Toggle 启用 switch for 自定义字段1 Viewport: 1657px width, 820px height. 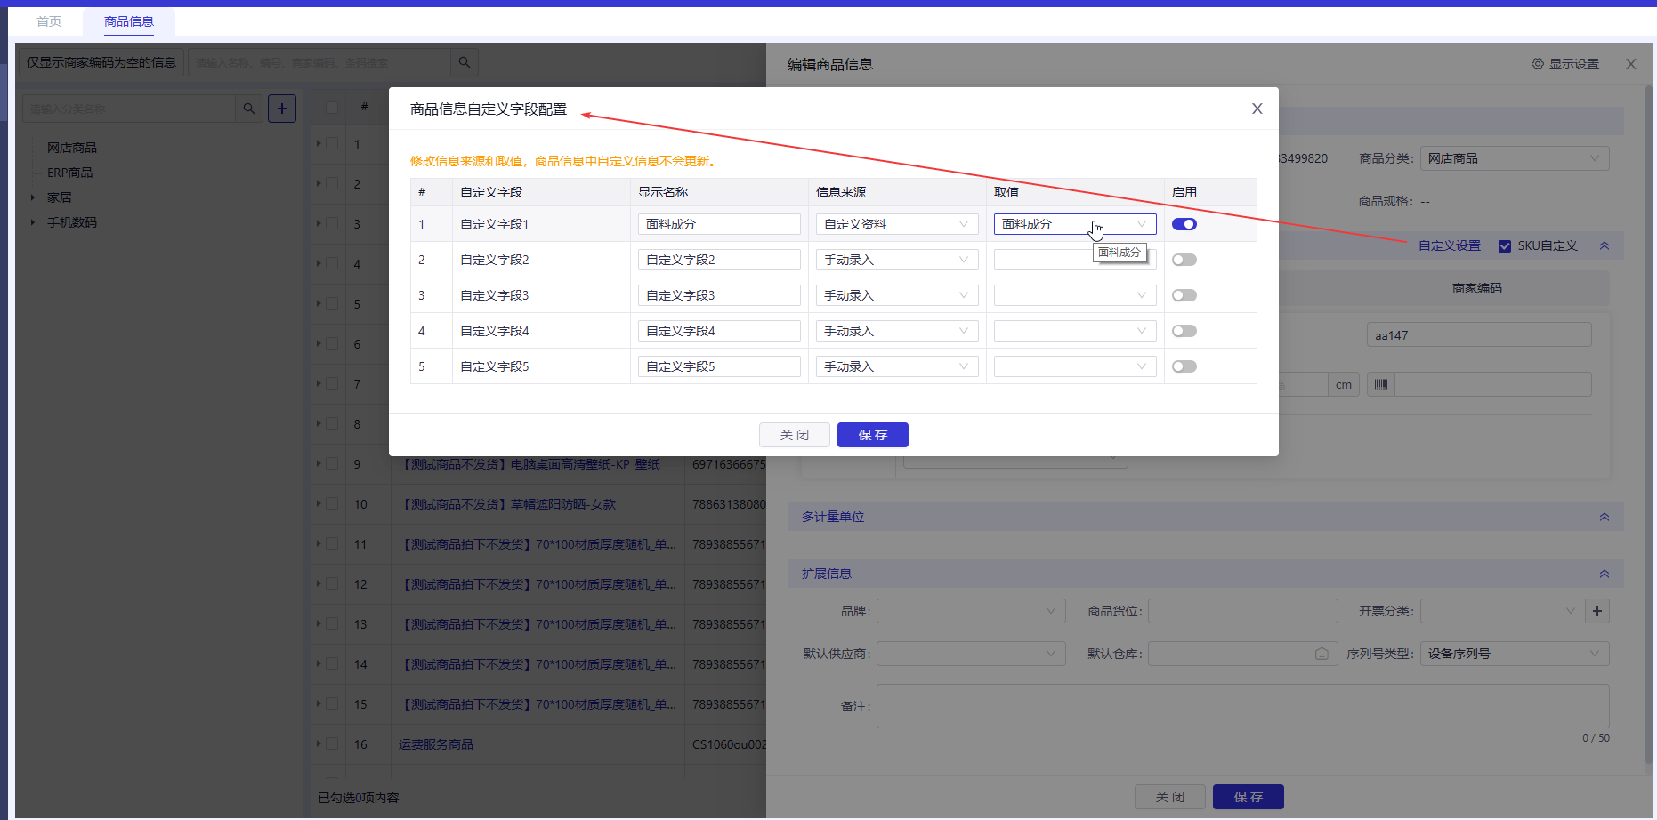1184,224
